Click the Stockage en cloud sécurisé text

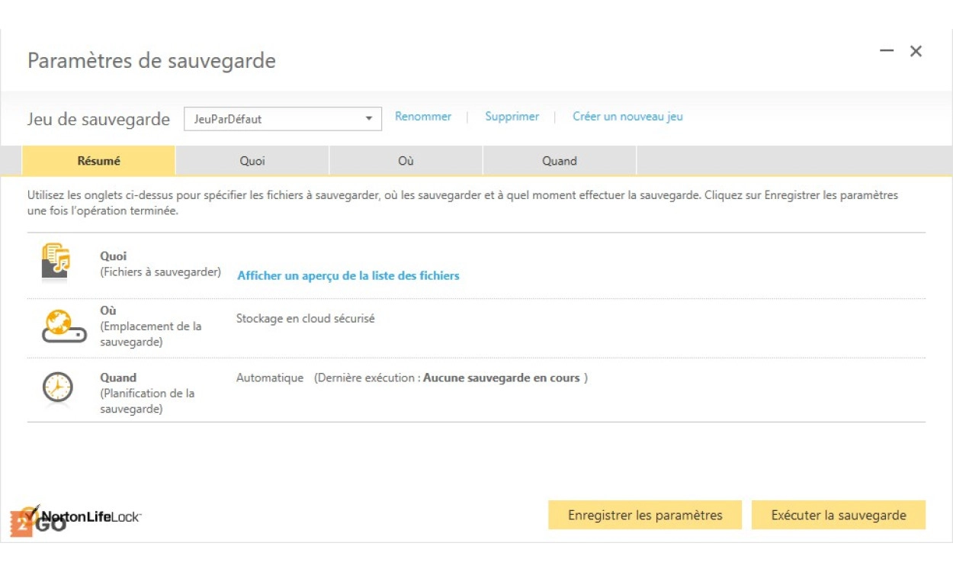click(x=305, y=319)
